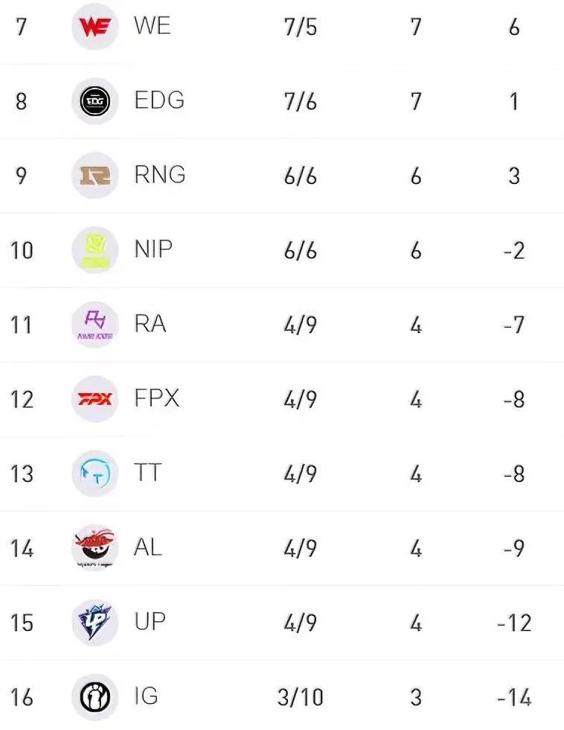Select UP's -12 net score
Screen dimensions: 564x730
[514, 623]
